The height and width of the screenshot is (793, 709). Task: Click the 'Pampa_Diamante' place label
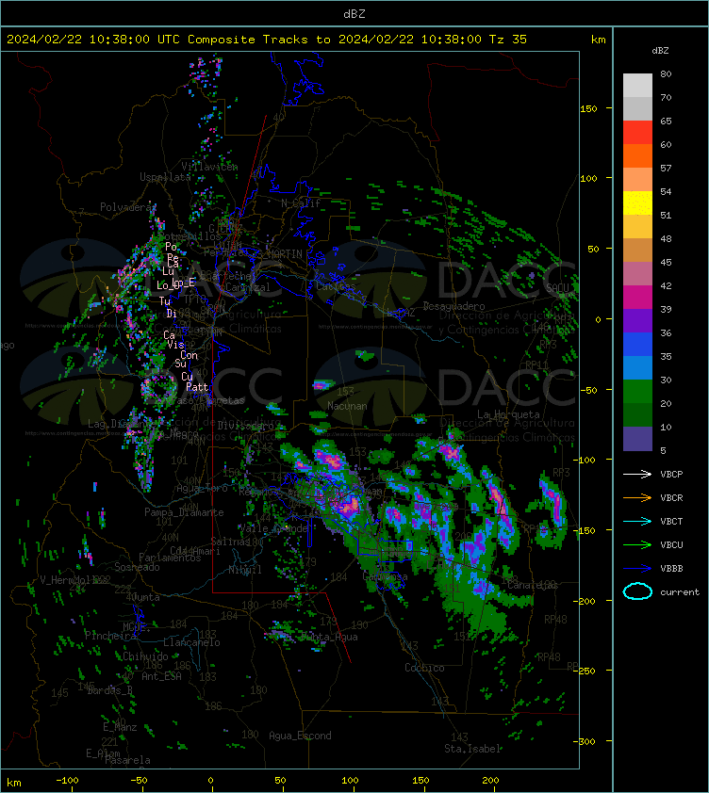point(184,512)
